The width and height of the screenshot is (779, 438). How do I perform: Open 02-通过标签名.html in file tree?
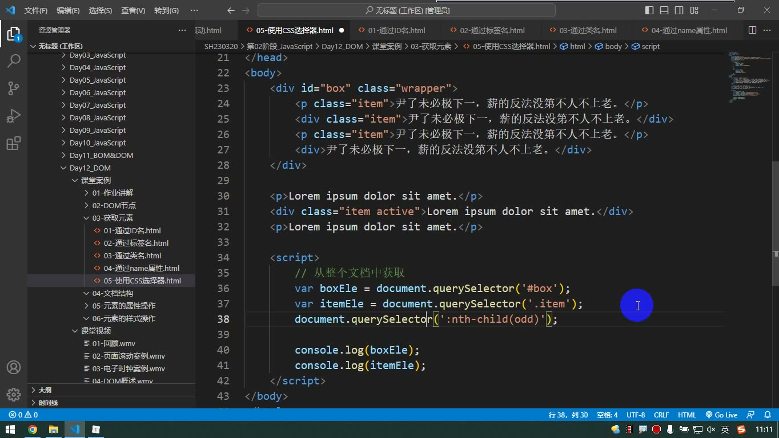coord(136,243)
